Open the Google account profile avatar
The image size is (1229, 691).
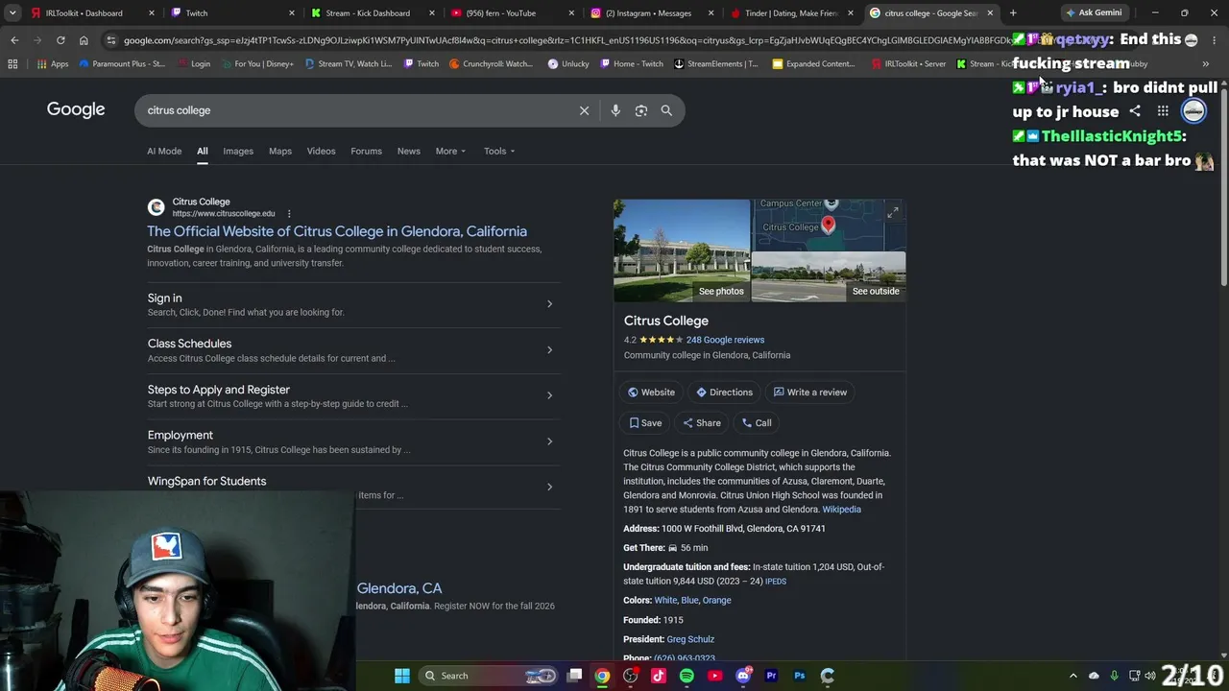click(x=1193, y=111)
